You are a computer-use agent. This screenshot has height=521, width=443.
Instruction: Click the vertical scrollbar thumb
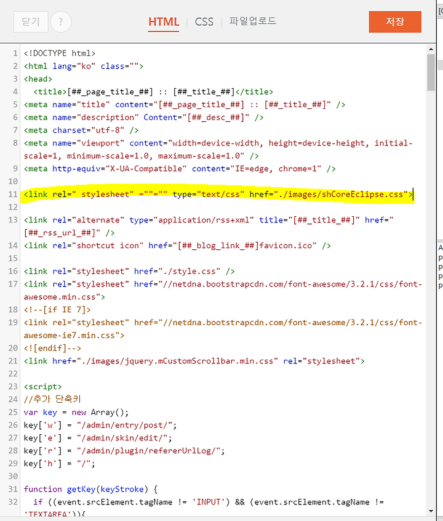(431, 73)
